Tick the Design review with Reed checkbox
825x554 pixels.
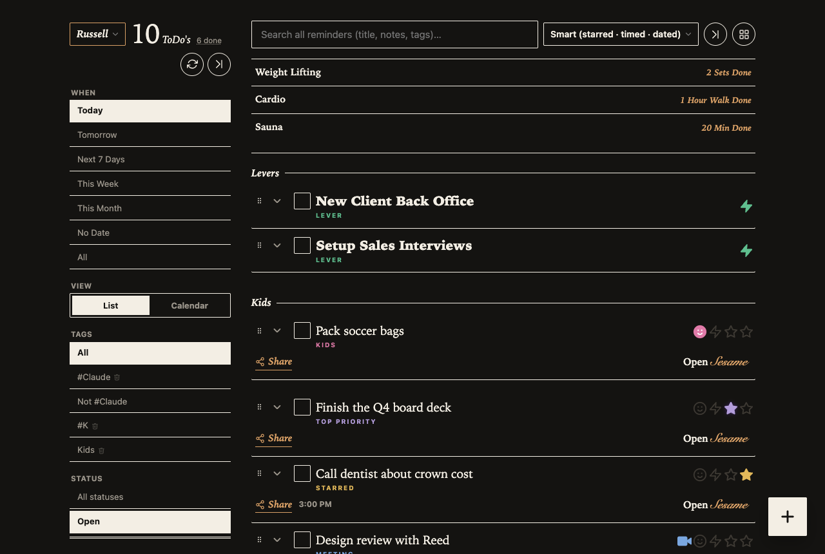(x=302, y=540)
